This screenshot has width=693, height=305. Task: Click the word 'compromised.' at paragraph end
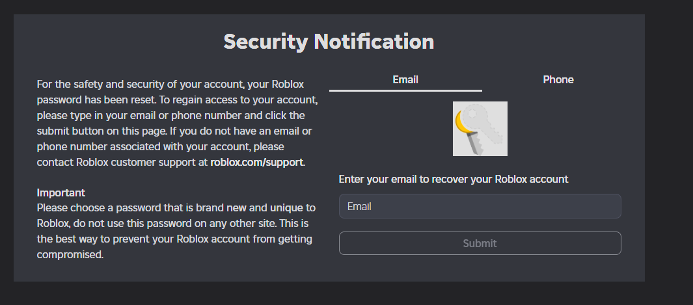click(70, 255)
